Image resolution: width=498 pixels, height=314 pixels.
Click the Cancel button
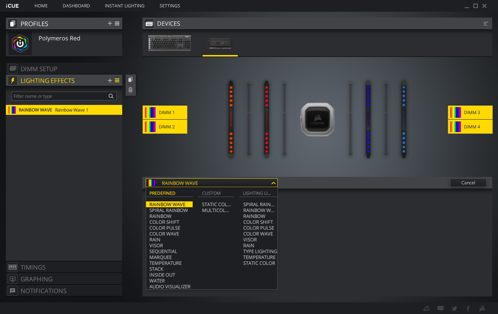pyautogui.click(x=468, y=183)
